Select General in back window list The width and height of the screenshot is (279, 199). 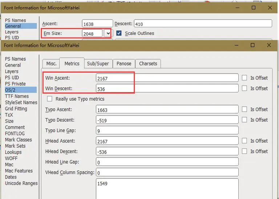pos(21,26)
